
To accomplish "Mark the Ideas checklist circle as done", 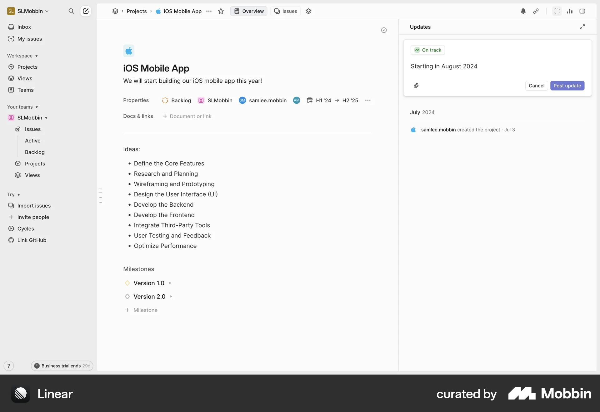I will [384, 30].
